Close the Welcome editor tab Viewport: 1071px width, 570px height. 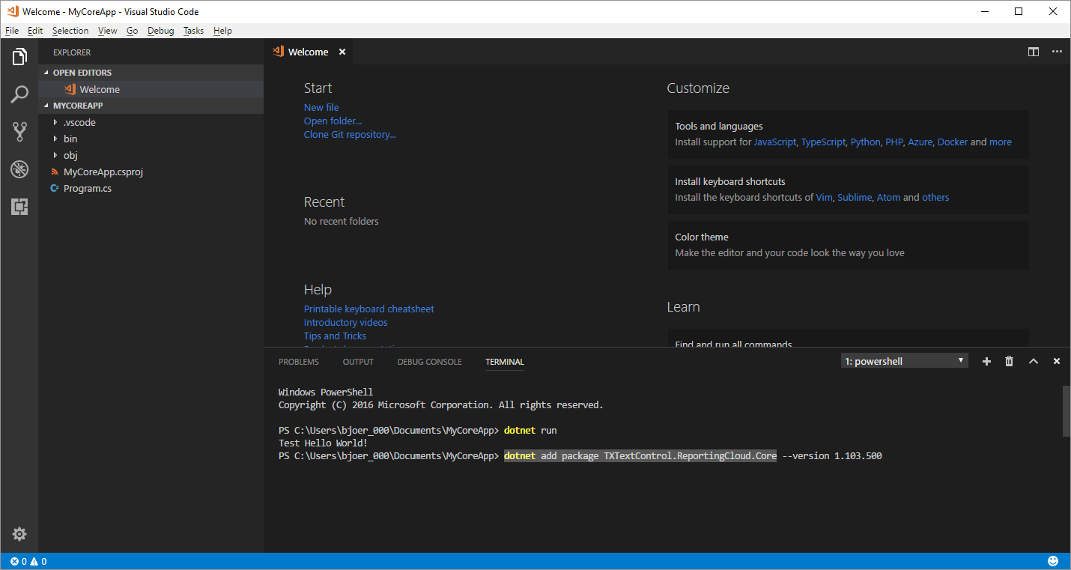pos(342,52)
